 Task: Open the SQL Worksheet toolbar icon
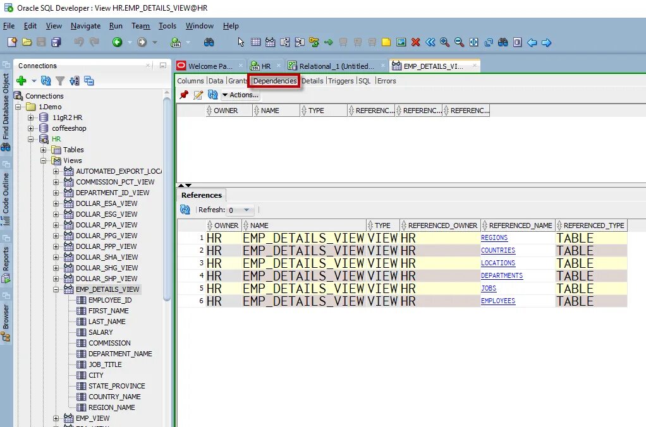(176, 42)
